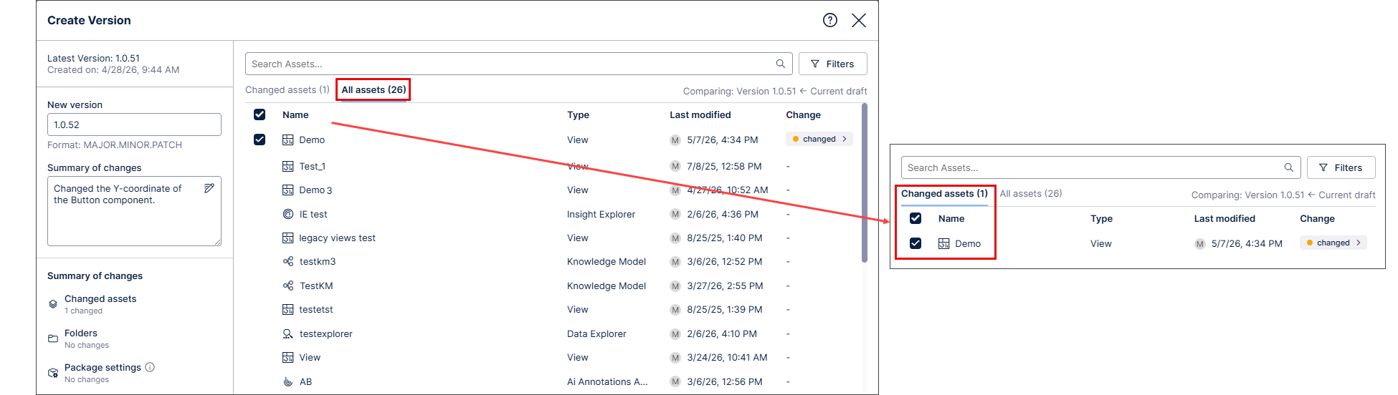The height and width of the screenshot is (395, 1398).
Task: Click the Package settings icon in sidebar
Action: coord(53,373)
